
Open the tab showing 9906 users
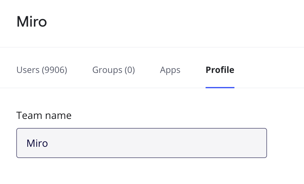click(x=42, y=70)
